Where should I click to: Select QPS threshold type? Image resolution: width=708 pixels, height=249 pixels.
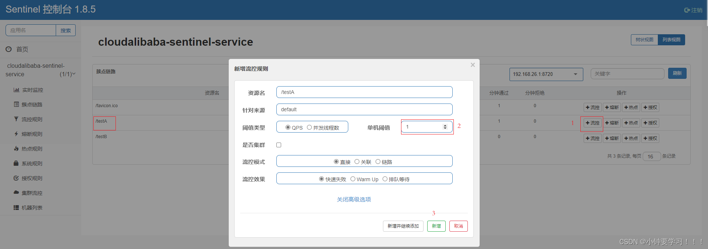tap(288, 127)
